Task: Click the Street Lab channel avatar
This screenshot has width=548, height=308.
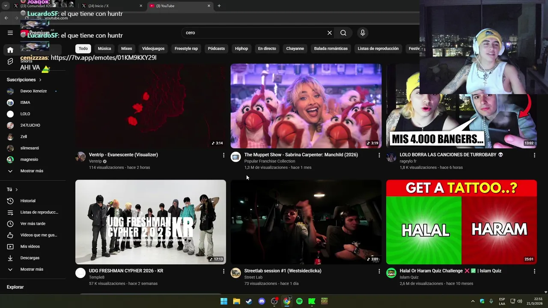Action: pyautogui.click(x=236, y=273)
